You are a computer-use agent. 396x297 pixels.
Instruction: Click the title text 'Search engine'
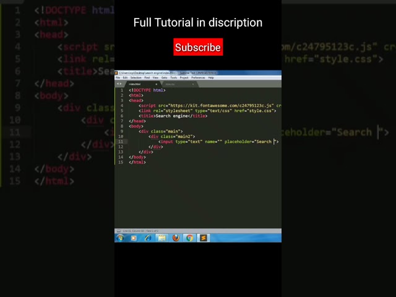point(172,116)
